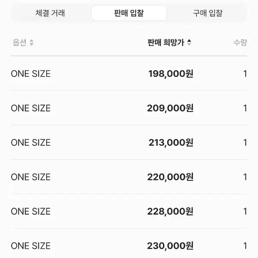Toggle 판매 희망가 sort arrow icon
Screen dimensions: 258x258
pyautogui.click(x=189, y=42)
